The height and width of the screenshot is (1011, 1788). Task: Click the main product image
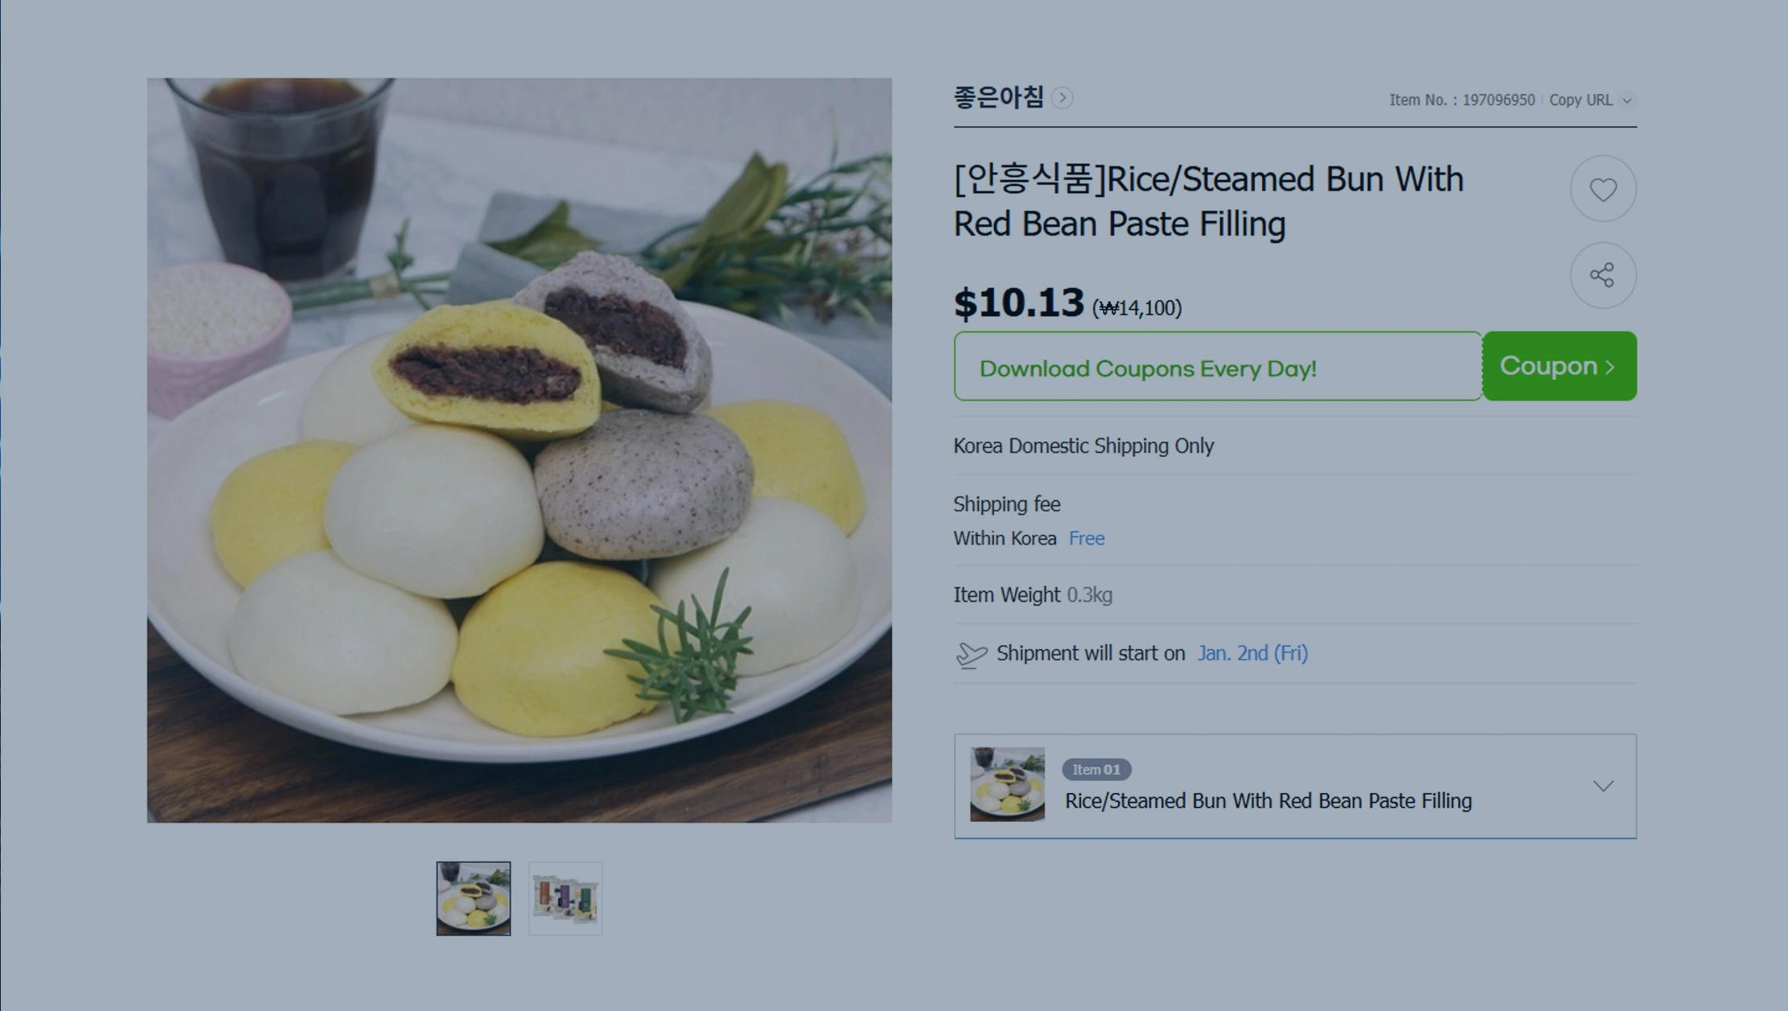pyautogui.click(x=519, y=450)
